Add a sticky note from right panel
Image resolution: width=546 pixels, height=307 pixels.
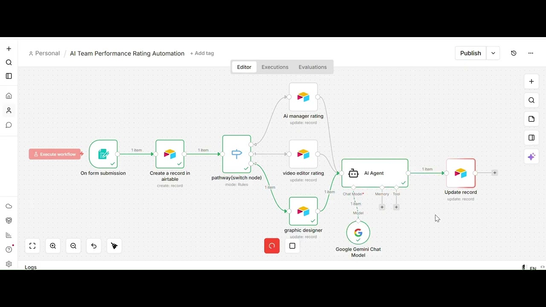click(x=531, y=119)
